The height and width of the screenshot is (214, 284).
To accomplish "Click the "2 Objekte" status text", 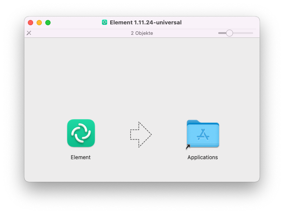I will pos(142,33).
